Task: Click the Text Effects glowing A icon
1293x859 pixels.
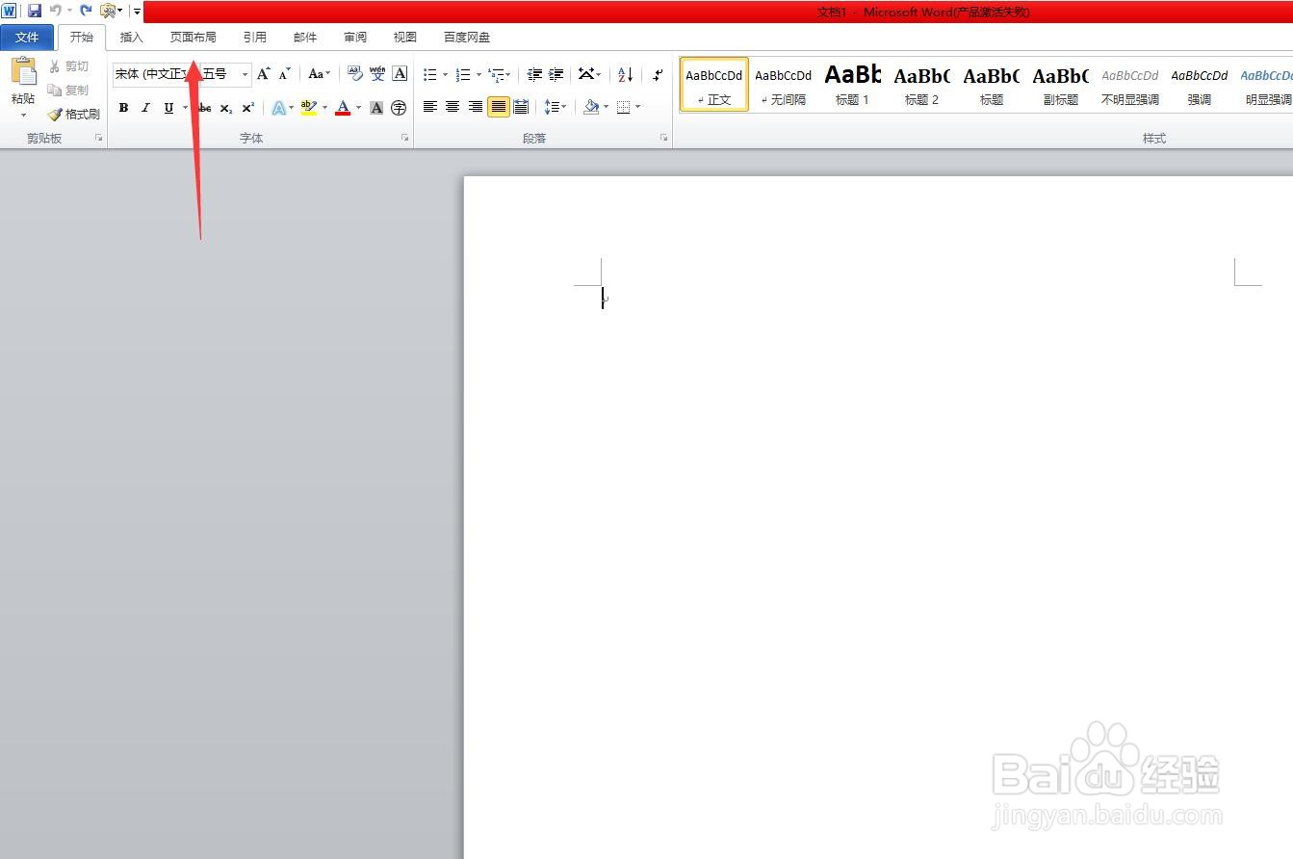Action: point(278,108)
